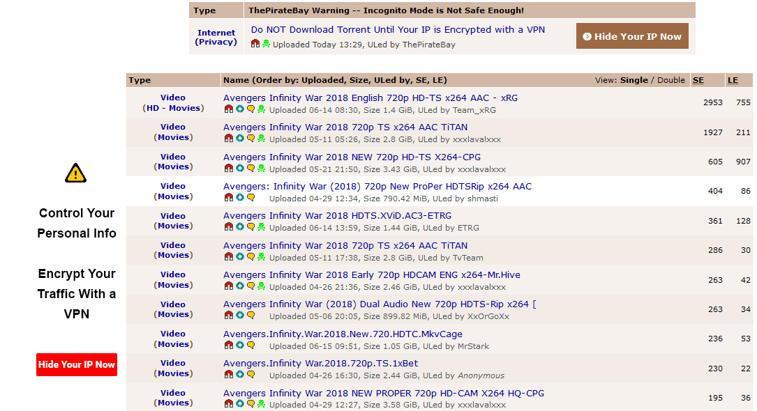Open HD - Movies category link

click(x=173, y=108)
